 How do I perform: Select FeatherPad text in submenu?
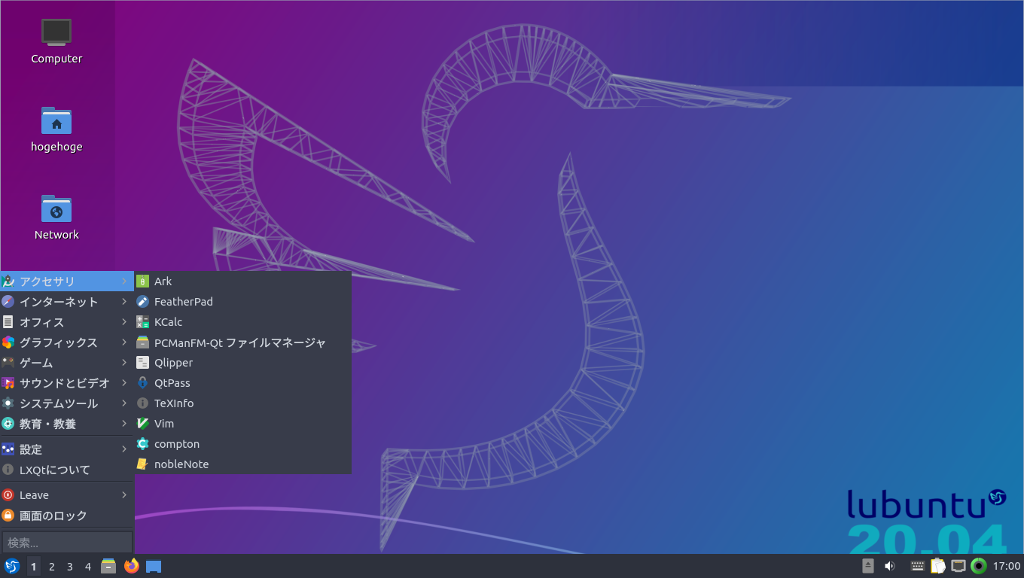point(184,302)
